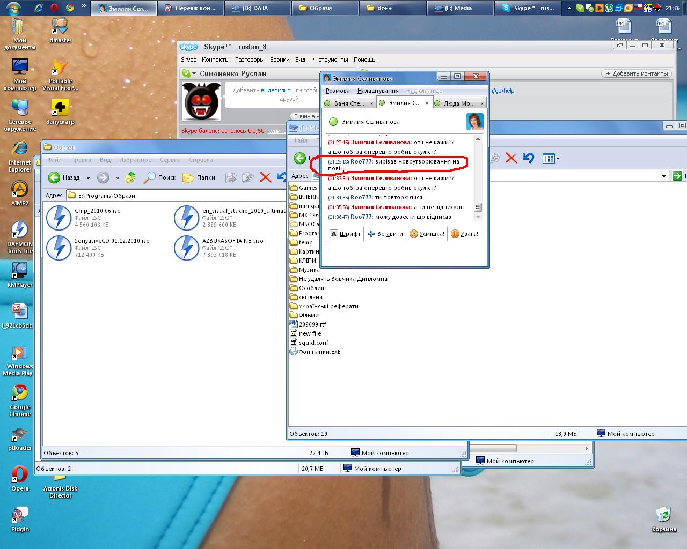Viewport: 687px width, 549px height.
Task: Select the AIMP2 desktop icon
Action: (x=20, y=194)
